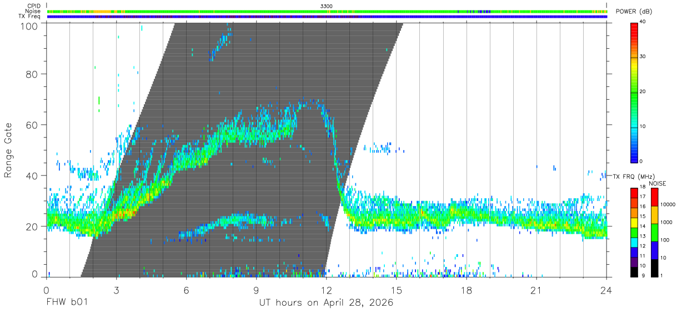Click the 30 label on POWER colorbar
Screen dimensions: 682x314
[643, 56]
